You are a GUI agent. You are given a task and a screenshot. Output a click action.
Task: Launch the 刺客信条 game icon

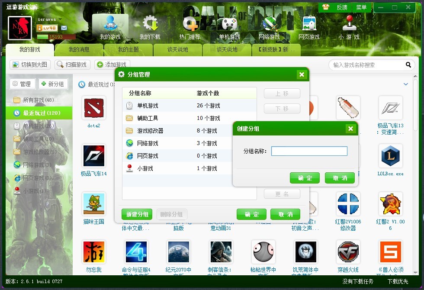tap(221, 252)
